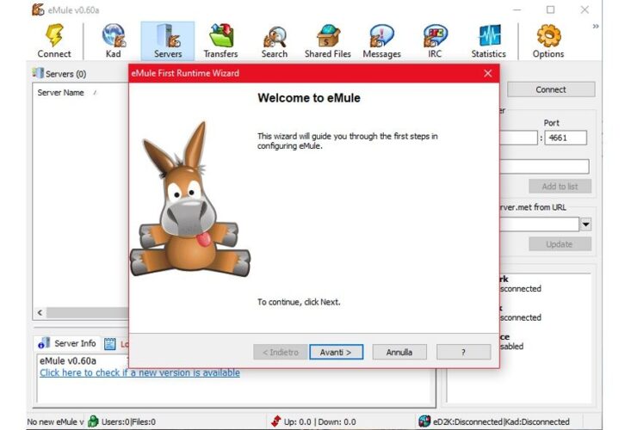Viewport: 637px width, 430px height.
Task: Click the server name input field
Action: (x=544, y=167)
